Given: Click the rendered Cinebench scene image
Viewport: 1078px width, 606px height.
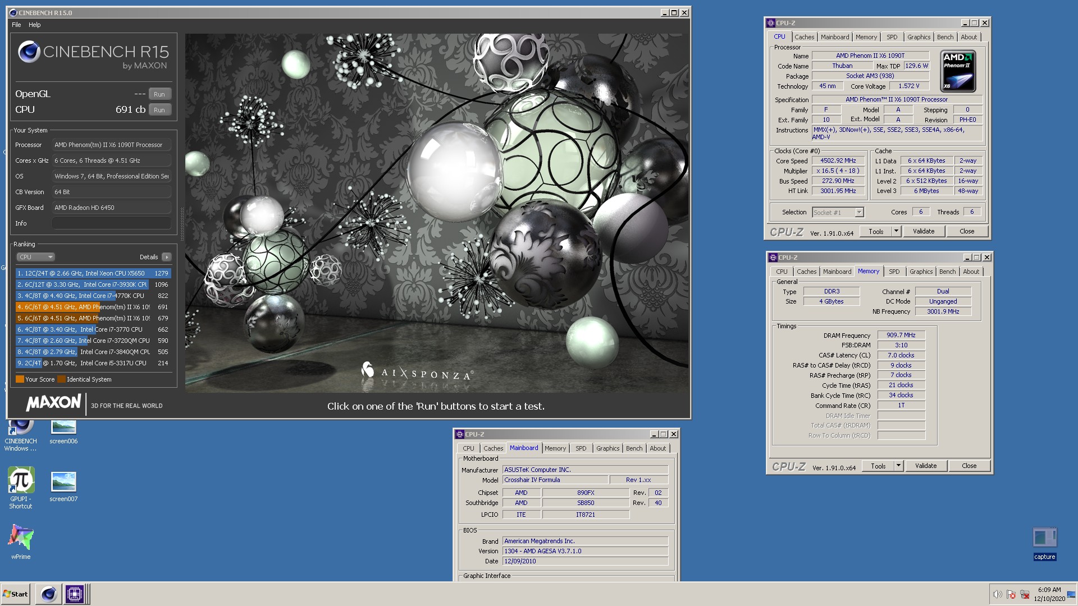Looking at the screenshot, I should click(x=437, y=213).
